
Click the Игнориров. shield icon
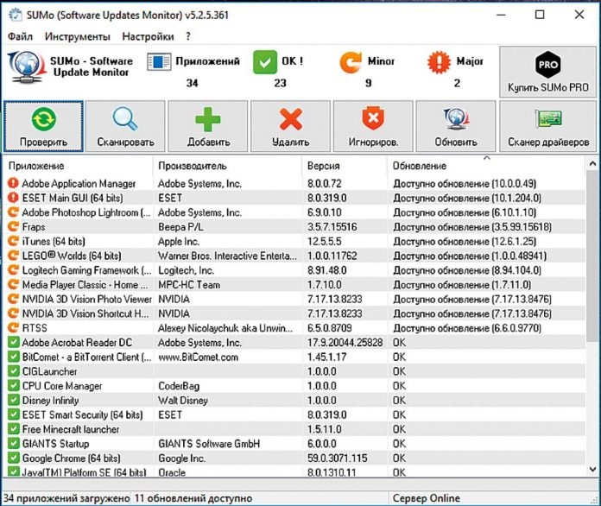pyautogui.click(x=373, y=118)
